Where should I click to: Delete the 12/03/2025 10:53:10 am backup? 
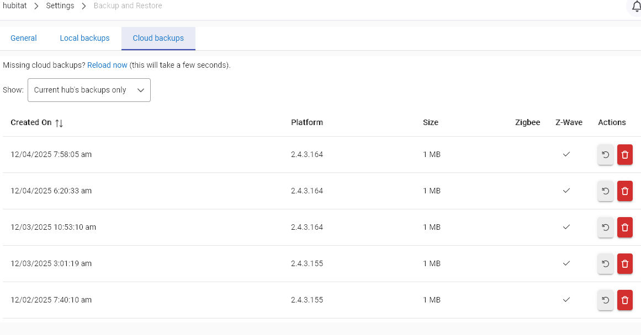[x=624, y=228]
